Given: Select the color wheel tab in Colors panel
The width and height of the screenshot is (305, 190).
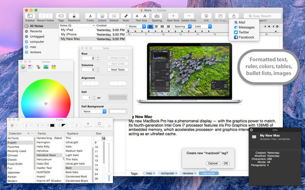Looking at the screenshot, I should coord(23,67).
